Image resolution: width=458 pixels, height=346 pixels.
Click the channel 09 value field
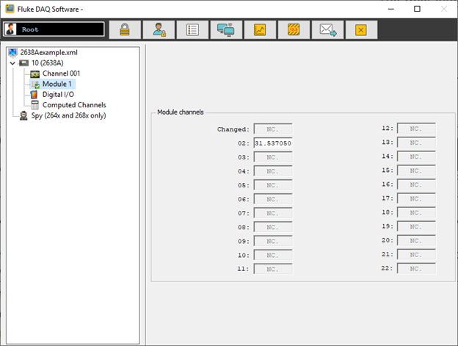273,242
